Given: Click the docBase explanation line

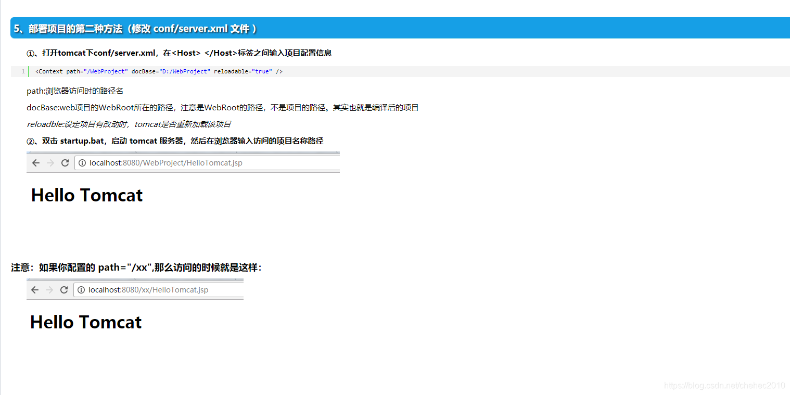Looking at the screenshot, I should [x=223, y=108].
